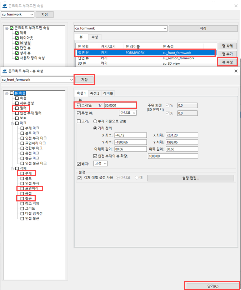Uncheck 뷰 생성 in the upper tree

pos(17,43)
